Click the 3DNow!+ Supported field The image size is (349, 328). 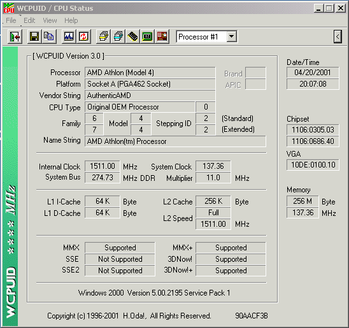pyautogui.click(x=231, y=271)
